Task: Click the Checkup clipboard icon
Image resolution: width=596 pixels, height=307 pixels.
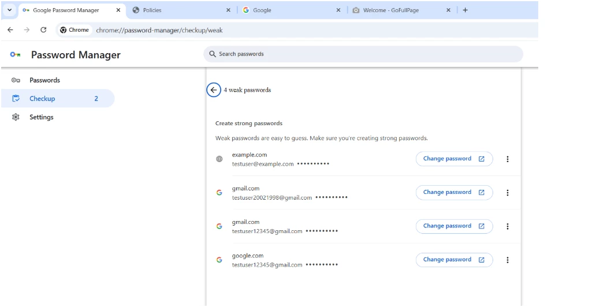Action: point(16,99)
